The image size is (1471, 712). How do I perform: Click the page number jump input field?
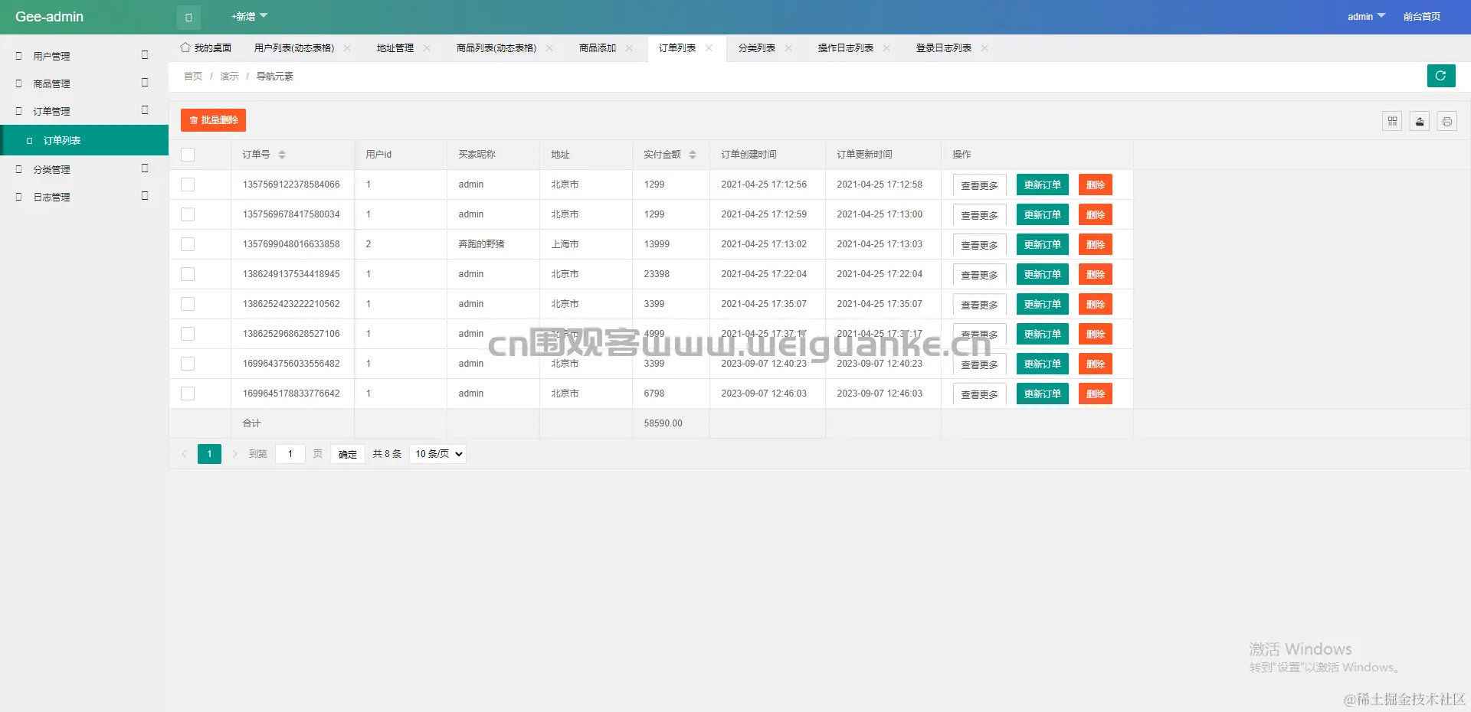290,454
